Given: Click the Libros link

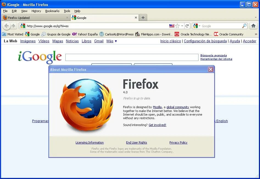Looking at the screenshot, I should point(86,41).
